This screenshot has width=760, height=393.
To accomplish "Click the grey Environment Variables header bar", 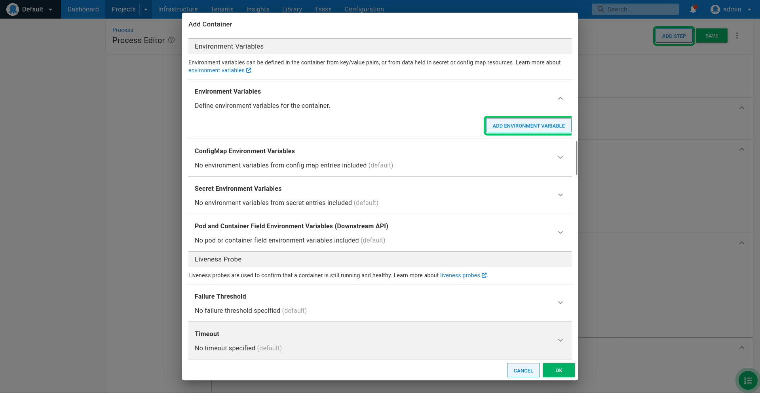I will coord(380,46).
